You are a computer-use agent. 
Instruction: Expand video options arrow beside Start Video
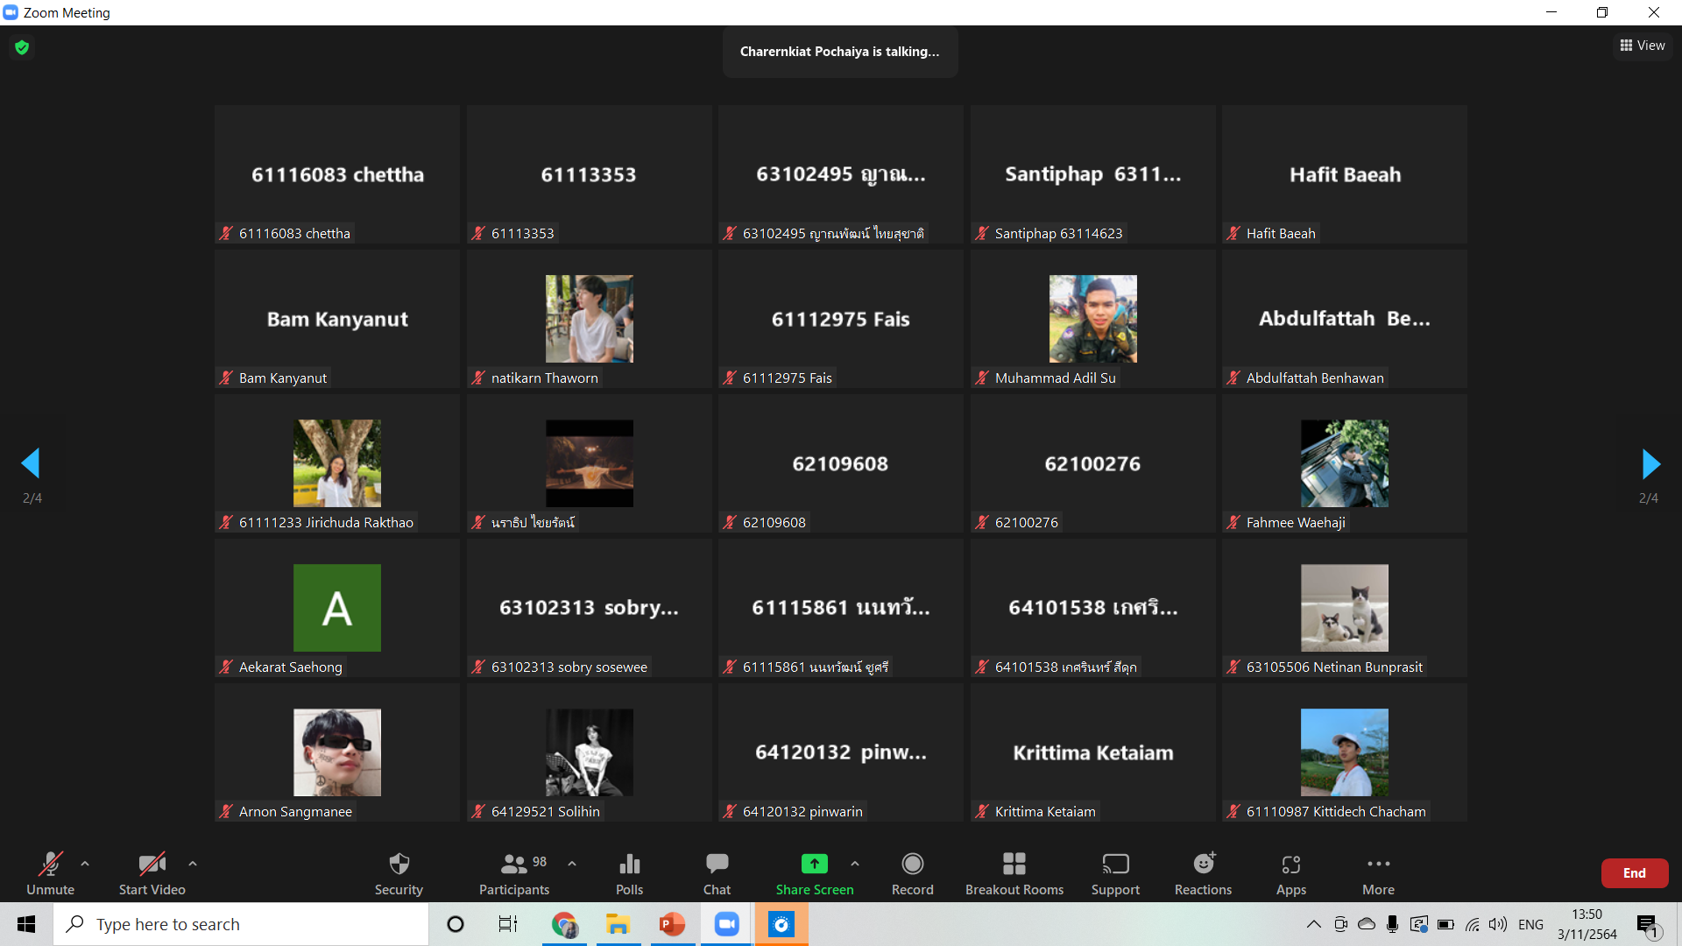(193, 864)
